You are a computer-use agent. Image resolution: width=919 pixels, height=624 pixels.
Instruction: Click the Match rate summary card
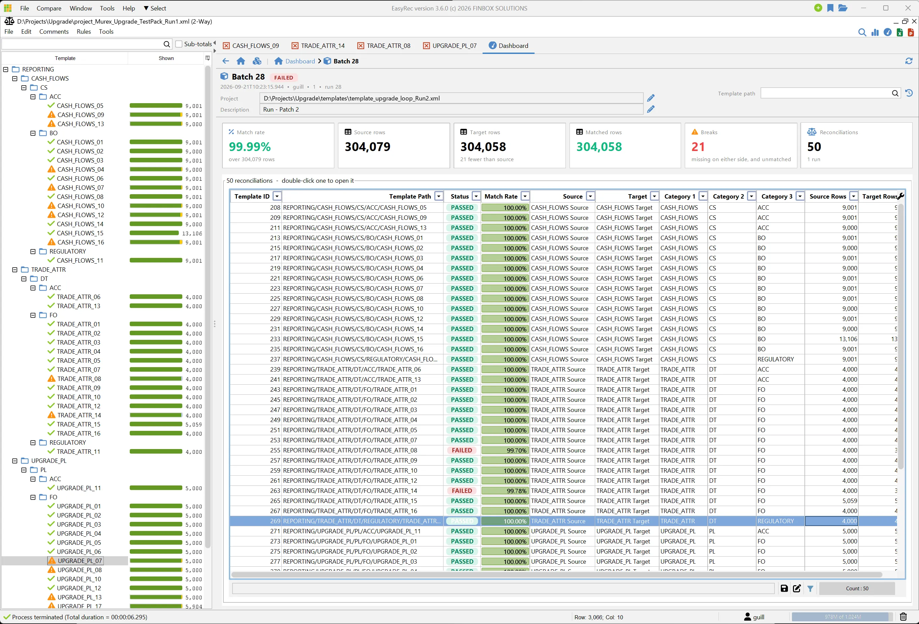(278, 145)
